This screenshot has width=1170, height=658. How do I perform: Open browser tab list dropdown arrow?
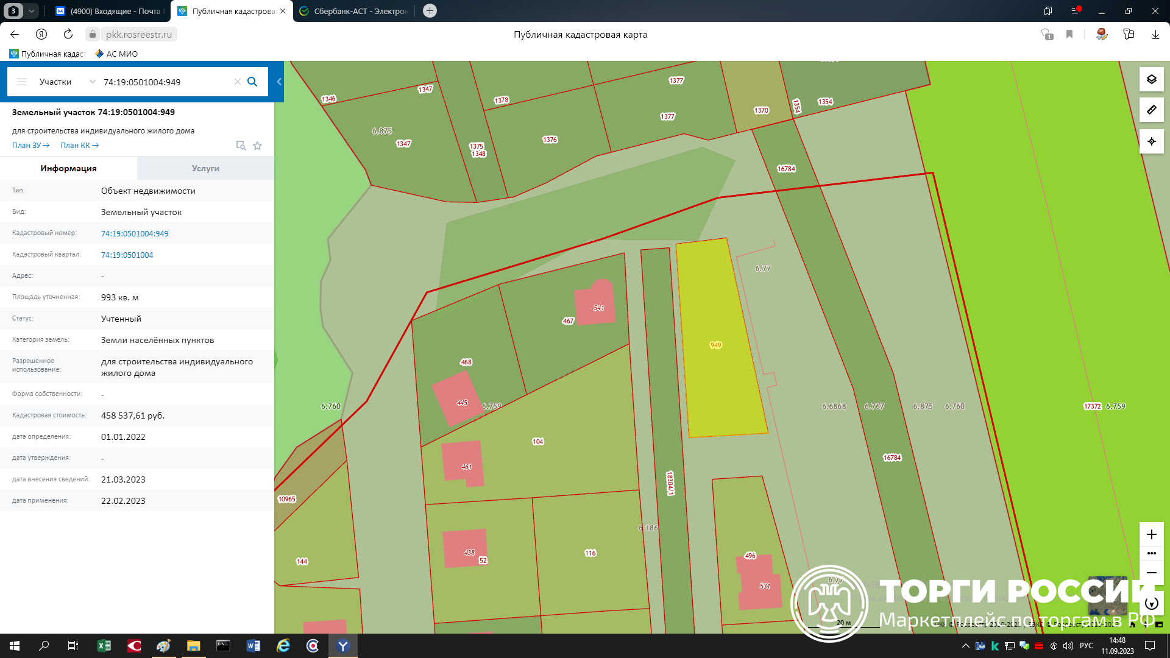point(32,11)
